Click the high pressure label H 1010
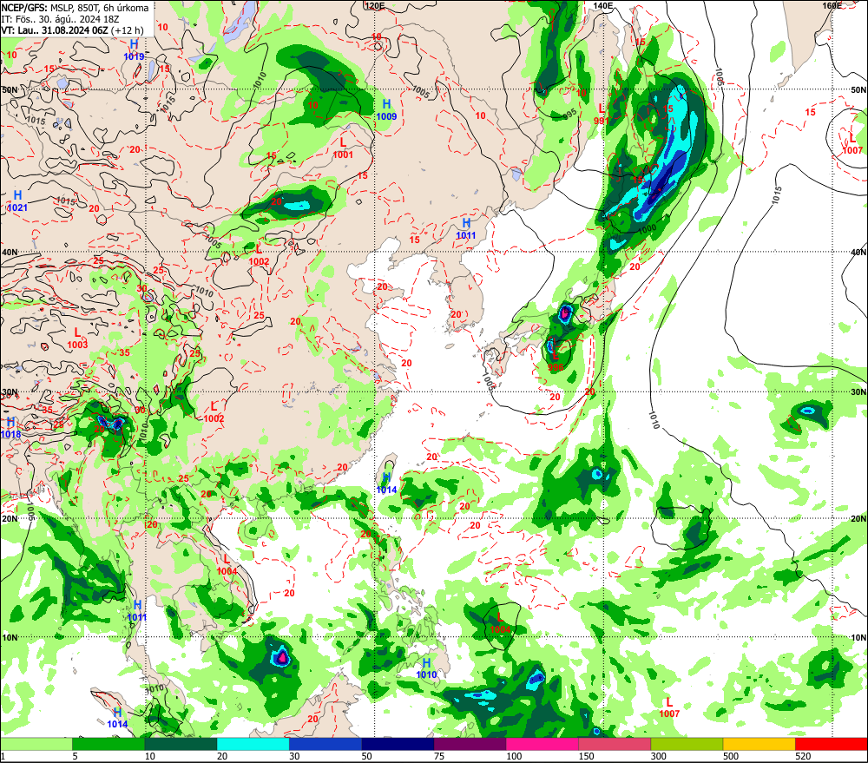This screenshot has height=763, width=868. 426,668
